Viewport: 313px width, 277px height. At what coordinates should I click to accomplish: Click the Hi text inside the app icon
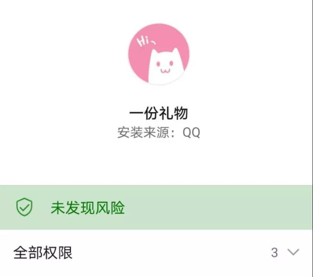point(143,41)
